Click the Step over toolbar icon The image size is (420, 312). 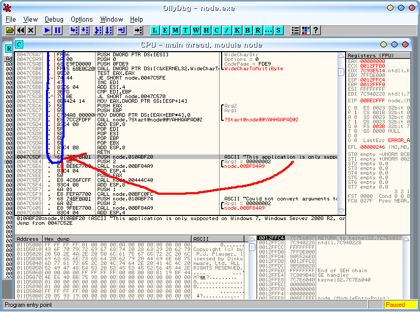(x=85, y=30)
